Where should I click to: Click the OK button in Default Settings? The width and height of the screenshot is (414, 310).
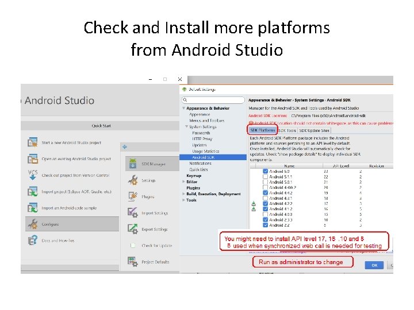click(374, 265)
